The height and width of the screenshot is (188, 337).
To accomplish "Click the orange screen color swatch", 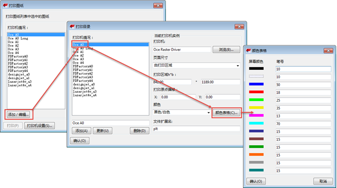I will pos(256,154).
